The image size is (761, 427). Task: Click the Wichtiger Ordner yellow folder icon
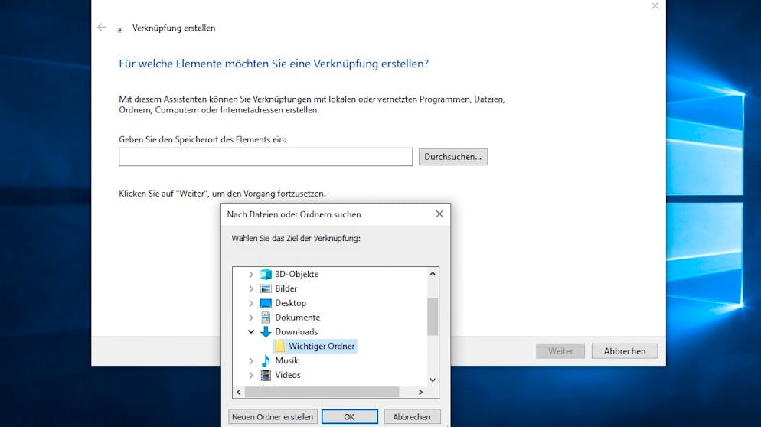279,346
